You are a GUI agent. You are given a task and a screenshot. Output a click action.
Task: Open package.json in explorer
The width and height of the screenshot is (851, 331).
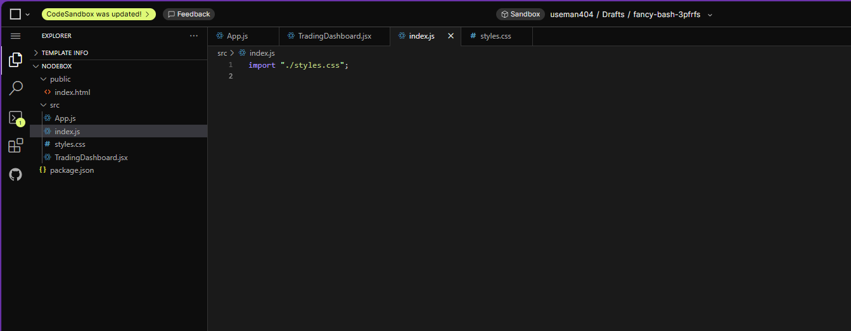[118, 170]
